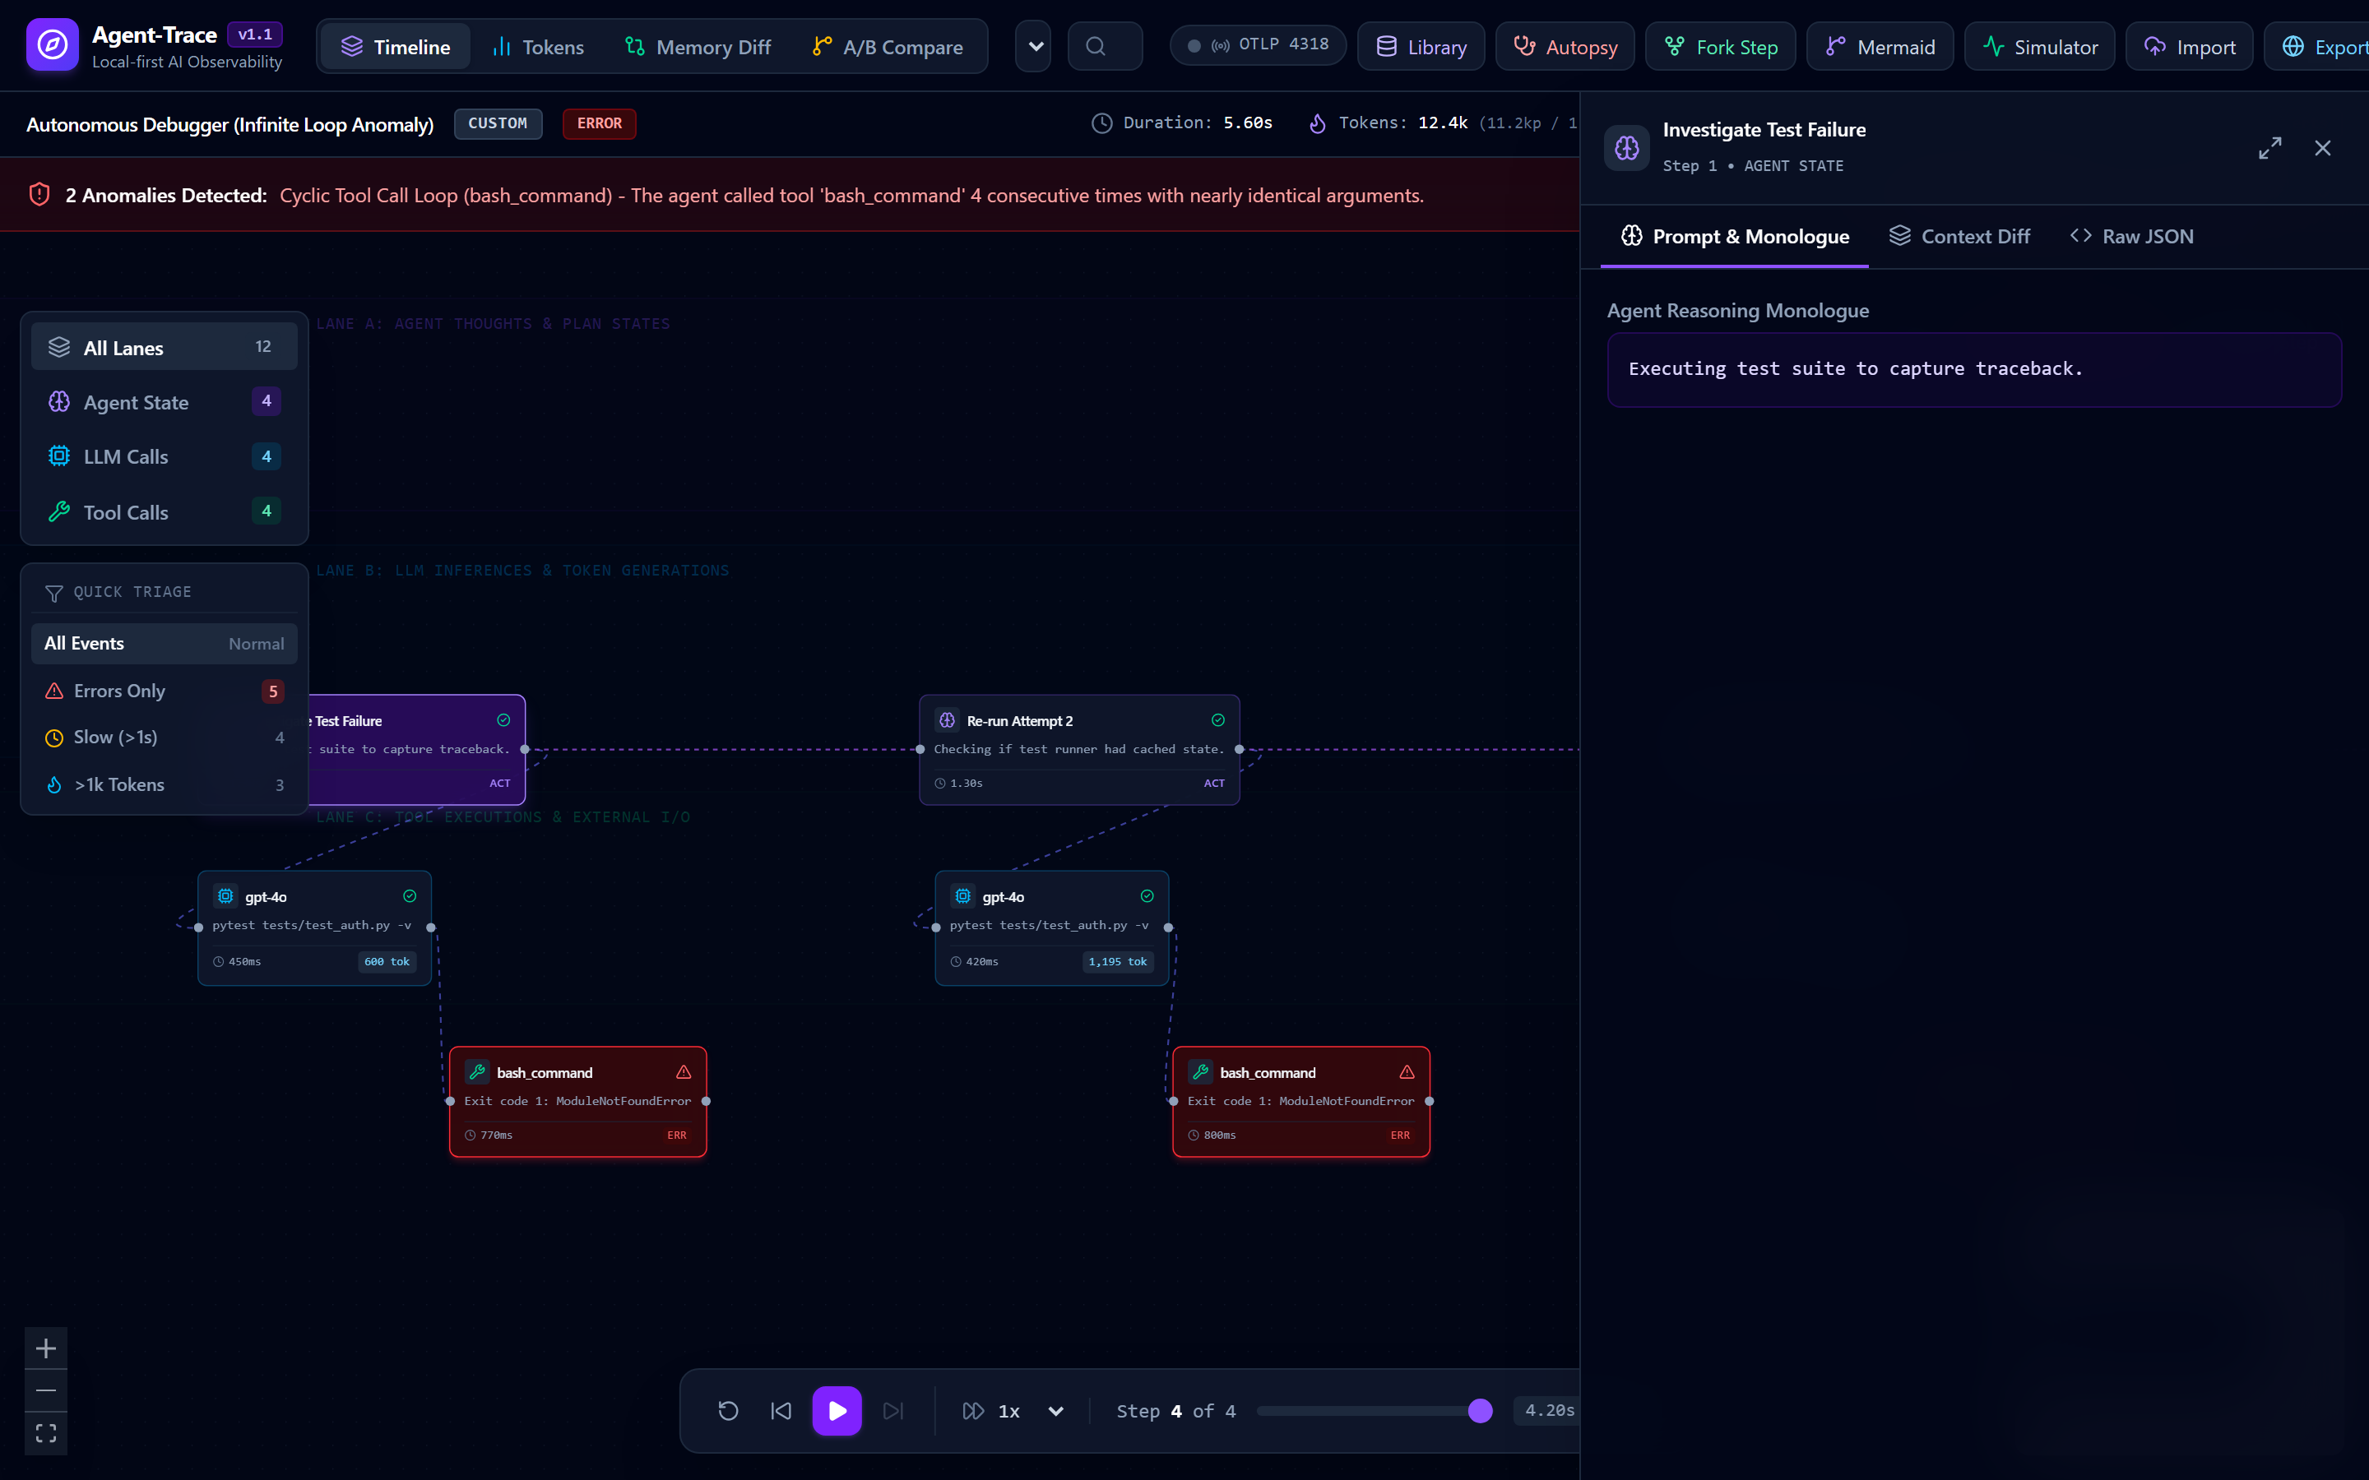Click wrench icon on 800ms bash_command node
Viewport: 2369px width, 1480px height.
click(1200, 1072)
